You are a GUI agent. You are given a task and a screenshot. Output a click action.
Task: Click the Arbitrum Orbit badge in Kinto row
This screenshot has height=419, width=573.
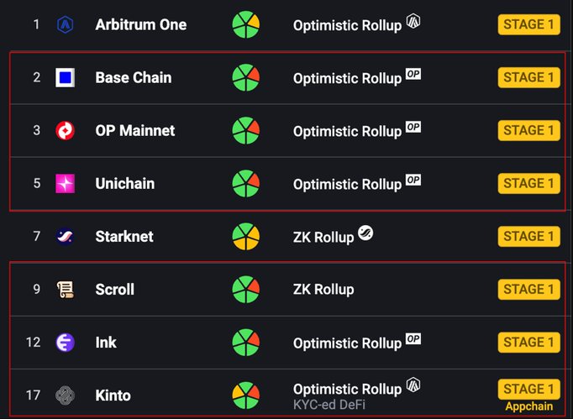413,385
